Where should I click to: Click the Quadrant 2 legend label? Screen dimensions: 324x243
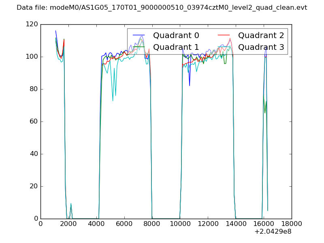point(261,35)
